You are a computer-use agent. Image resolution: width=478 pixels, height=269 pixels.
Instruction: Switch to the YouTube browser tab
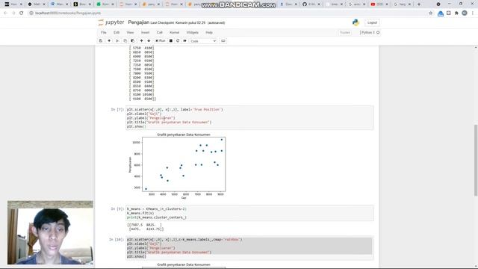pos(379,4)
